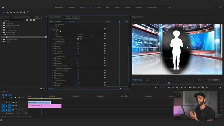The width and height of the screenshot is (224, 126).
Task: Select the Slip tool
Action: click(17, 13)
